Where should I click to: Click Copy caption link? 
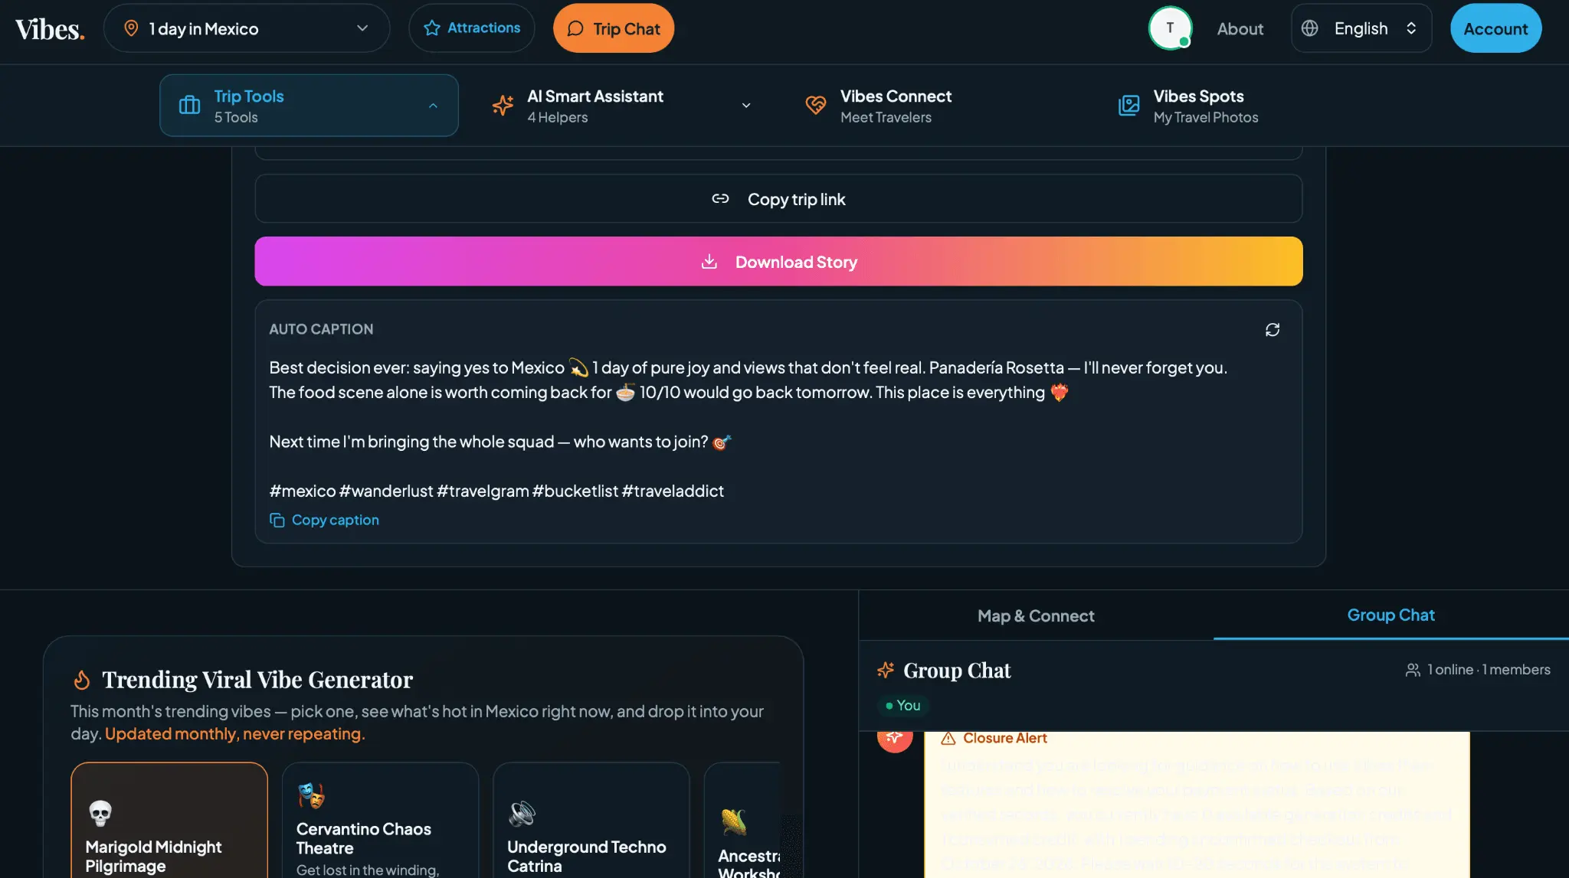click(335, 520)
